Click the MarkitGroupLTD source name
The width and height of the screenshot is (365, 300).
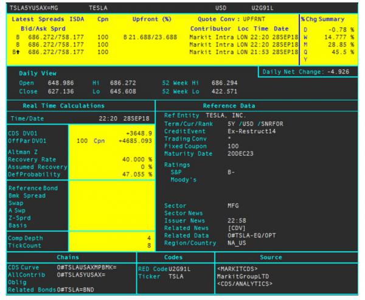click(243, 276)
